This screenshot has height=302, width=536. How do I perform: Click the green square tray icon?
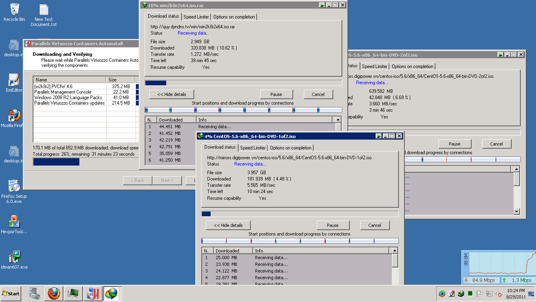[x=470, y=294]
